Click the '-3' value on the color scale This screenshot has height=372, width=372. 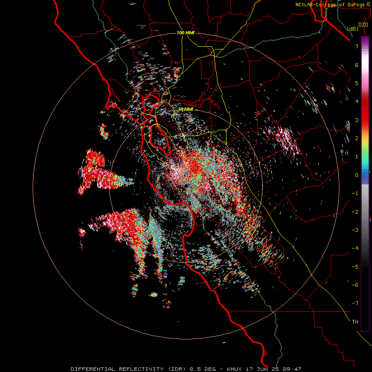point(355,230)
